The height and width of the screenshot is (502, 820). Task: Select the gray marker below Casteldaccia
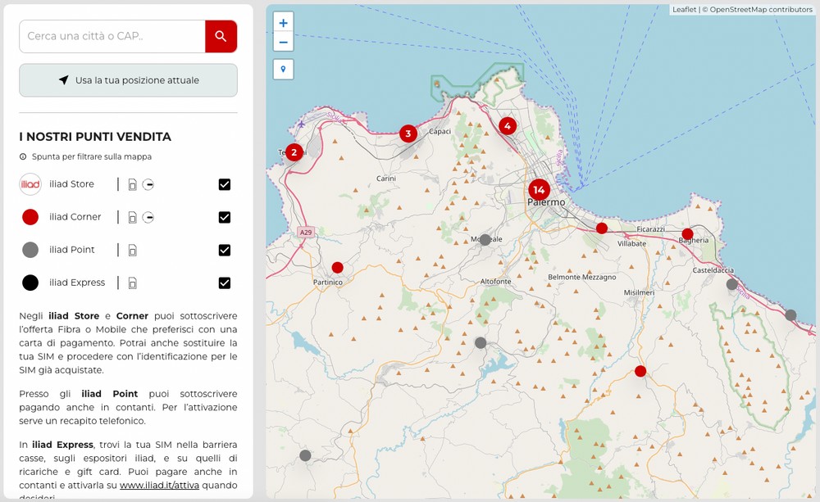[732, 284]
